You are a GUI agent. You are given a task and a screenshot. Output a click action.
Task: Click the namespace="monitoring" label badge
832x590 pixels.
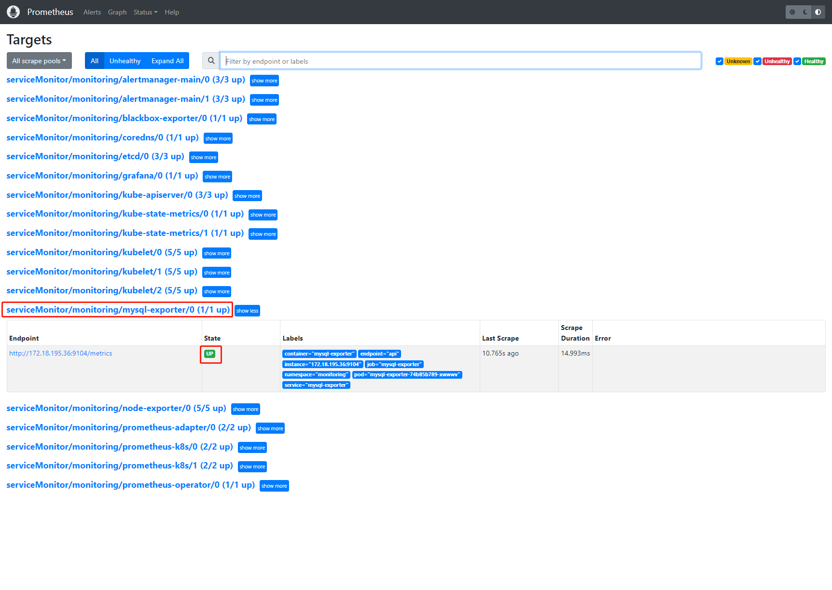click(316, 374)
